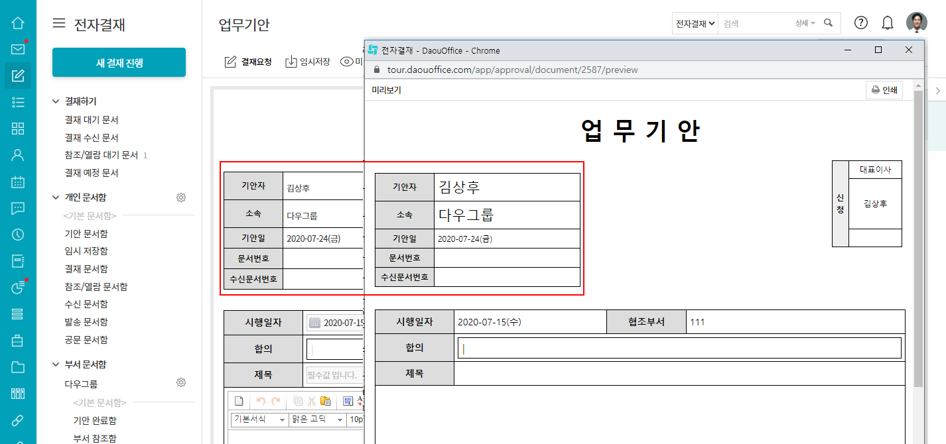
Task: Click the 검색 search input field
Action: click(x=756, y=23)
